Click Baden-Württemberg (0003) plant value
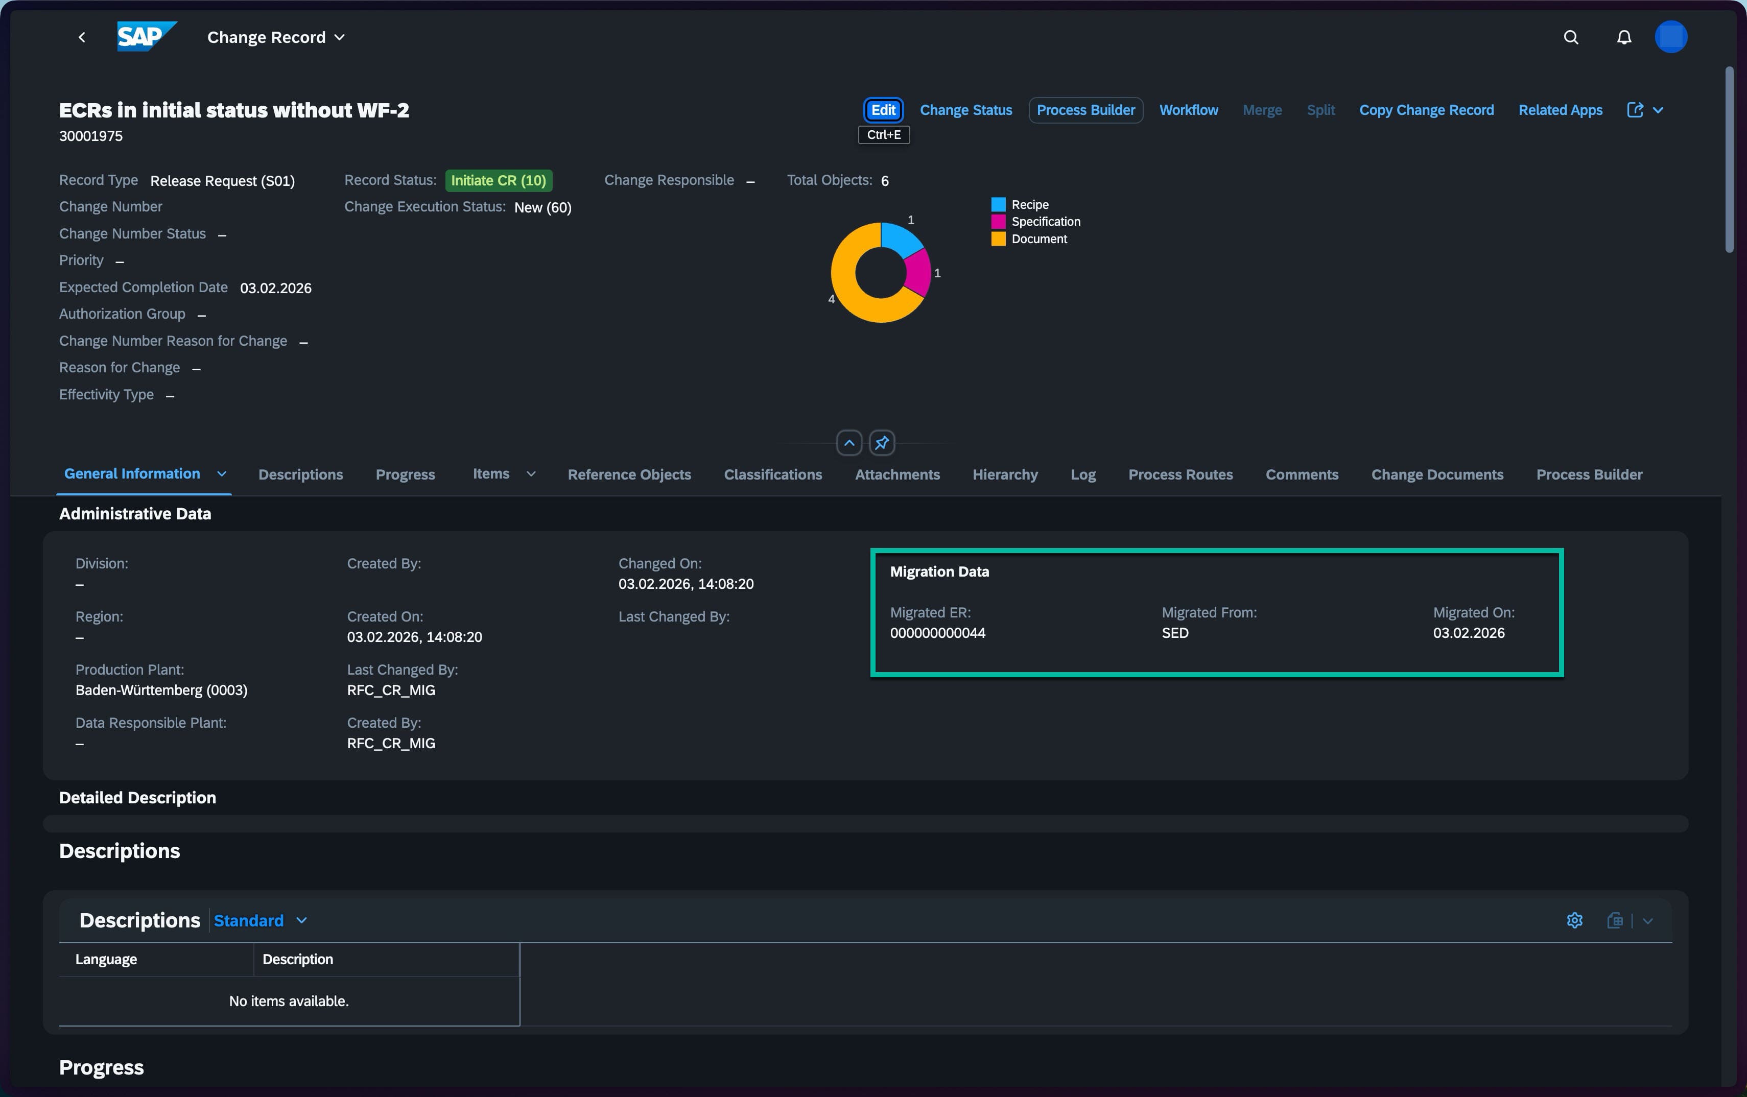This screenshot has width=1747, height=1097. [x=161, y=690]
